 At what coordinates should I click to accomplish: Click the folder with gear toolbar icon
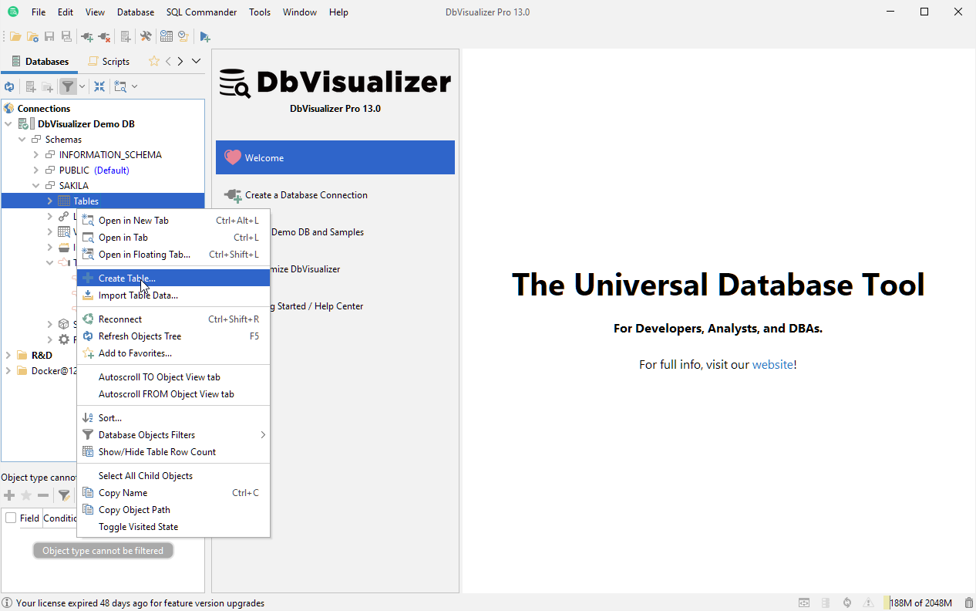tap(32, 36)
